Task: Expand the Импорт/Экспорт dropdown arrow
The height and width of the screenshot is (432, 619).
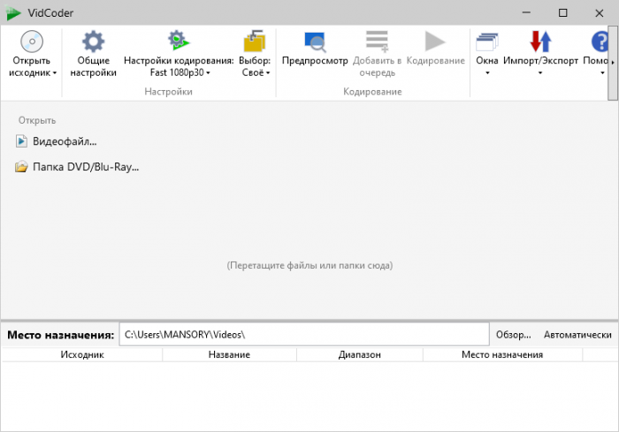Action: 540,73
